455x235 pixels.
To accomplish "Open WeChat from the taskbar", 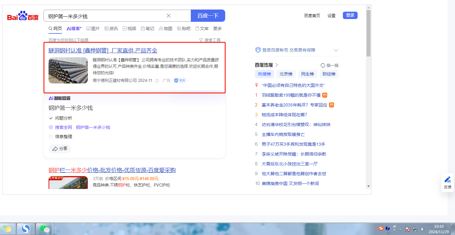I will click(x=45, y=229).
